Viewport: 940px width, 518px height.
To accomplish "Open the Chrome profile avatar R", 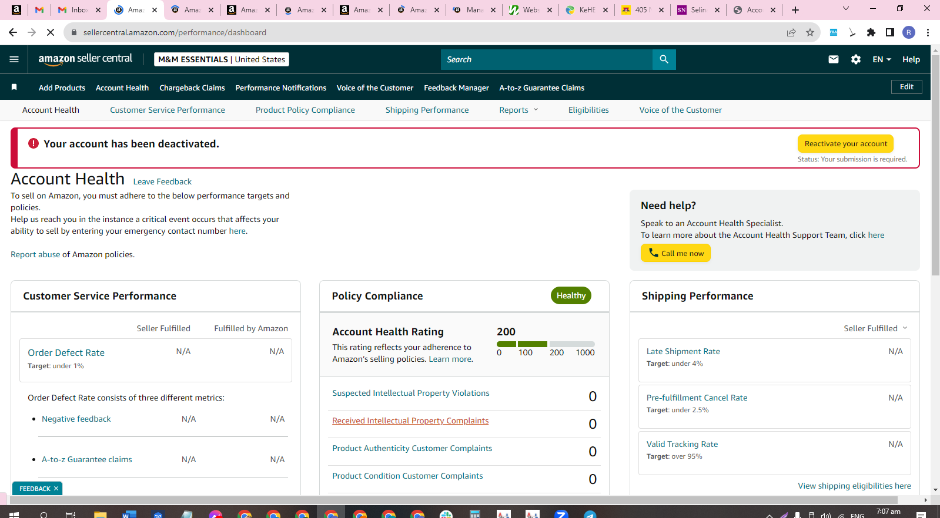I will (x=909, y=32).
